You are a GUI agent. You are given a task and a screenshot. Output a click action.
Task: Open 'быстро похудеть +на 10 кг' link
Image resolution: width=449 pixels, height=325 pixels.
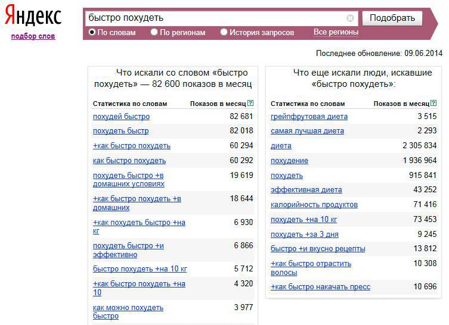tap(140, 269)
